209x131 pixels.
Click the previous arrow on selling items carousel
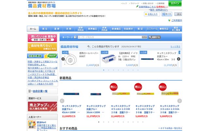tap(63, 59)
